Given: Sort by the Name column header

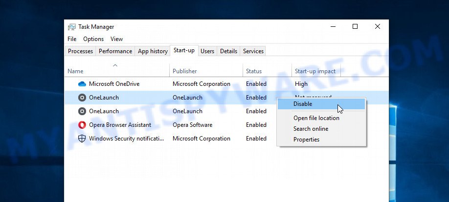Looking at the screenshot, I should (75, 71).
